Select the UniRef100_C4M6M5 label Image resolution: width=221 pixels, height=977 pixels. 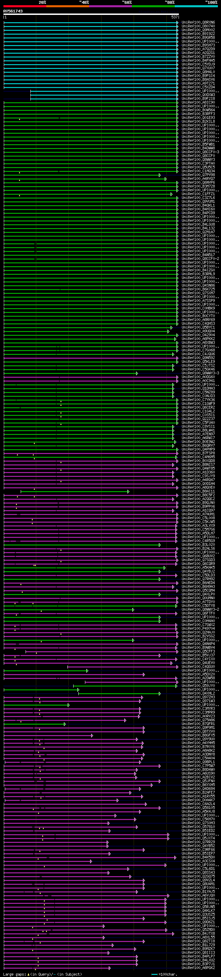[x=198, y=457]
